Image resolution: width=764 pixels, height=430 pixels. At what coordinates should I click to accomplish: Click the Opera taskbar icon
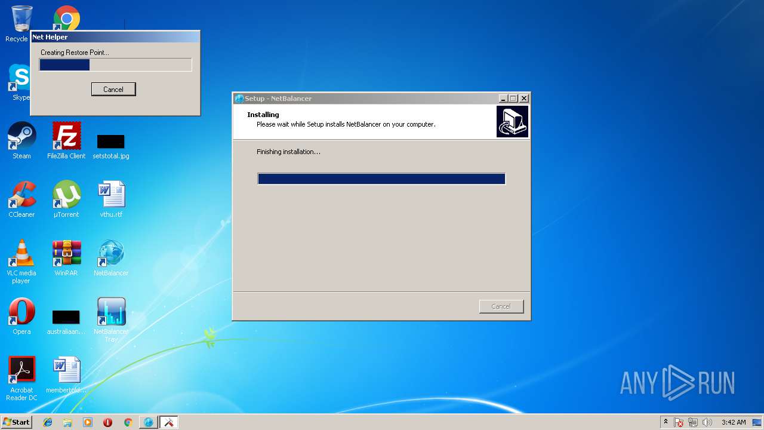(107, 422)
